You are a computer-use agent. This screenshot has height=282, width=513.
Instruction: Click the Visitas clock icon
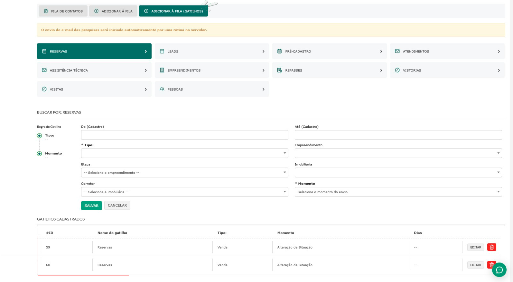[44, 89]
